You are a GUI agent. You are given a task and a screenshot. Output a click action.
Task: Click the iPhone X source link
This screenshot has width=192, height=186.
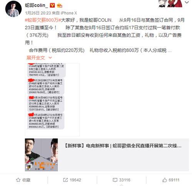pyautogui.click(x=68, y=13)
